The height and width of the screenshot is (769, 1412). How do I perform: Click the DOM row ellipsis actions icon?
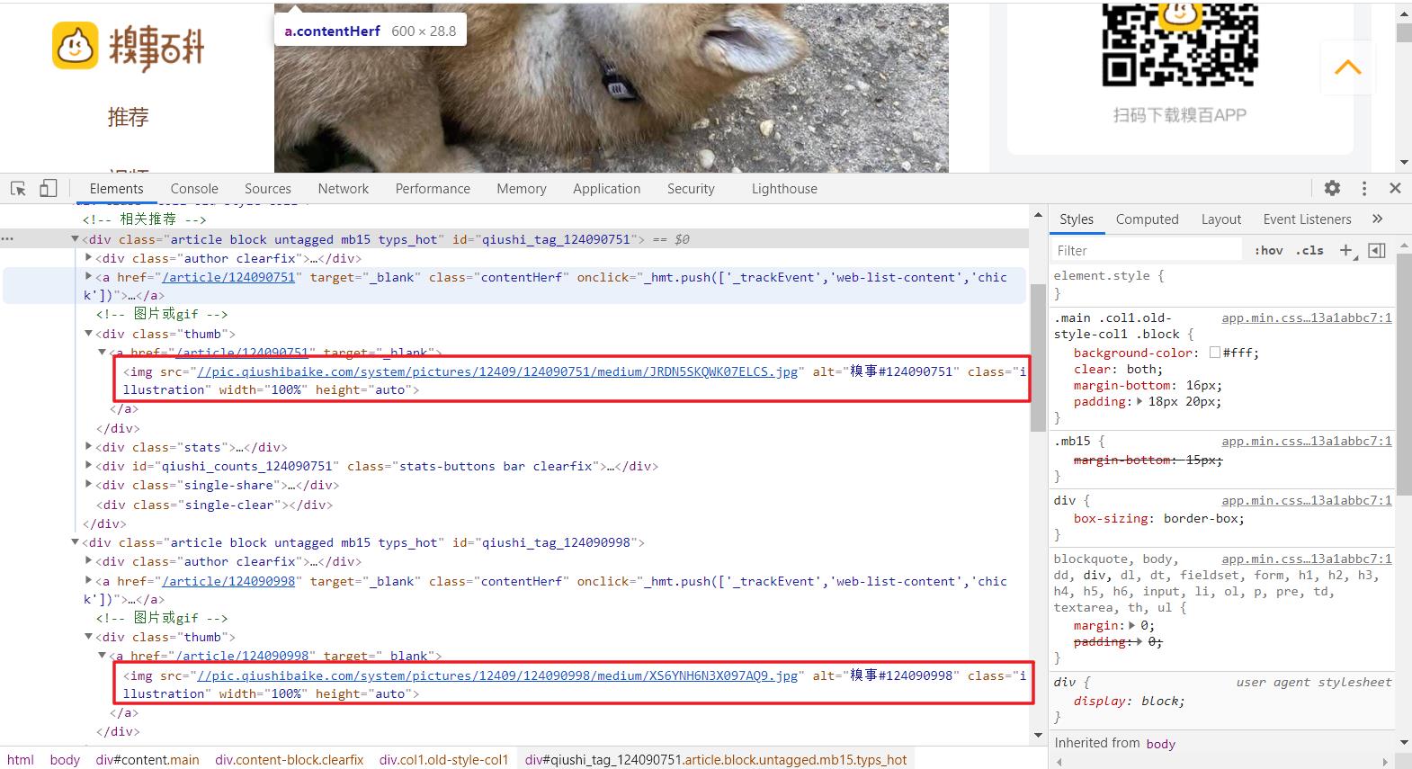[7, 239]
